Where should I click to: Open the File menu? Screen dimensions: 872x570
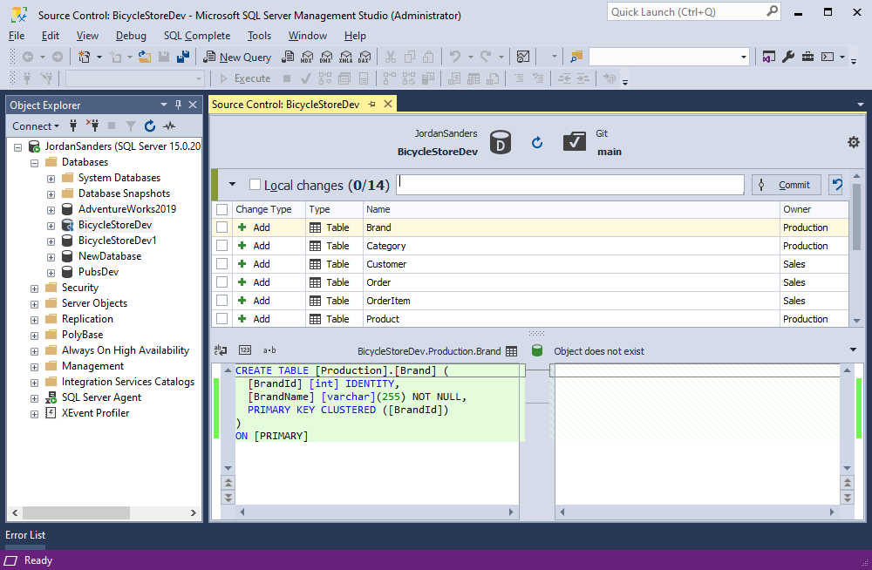[x=17, y=36]
